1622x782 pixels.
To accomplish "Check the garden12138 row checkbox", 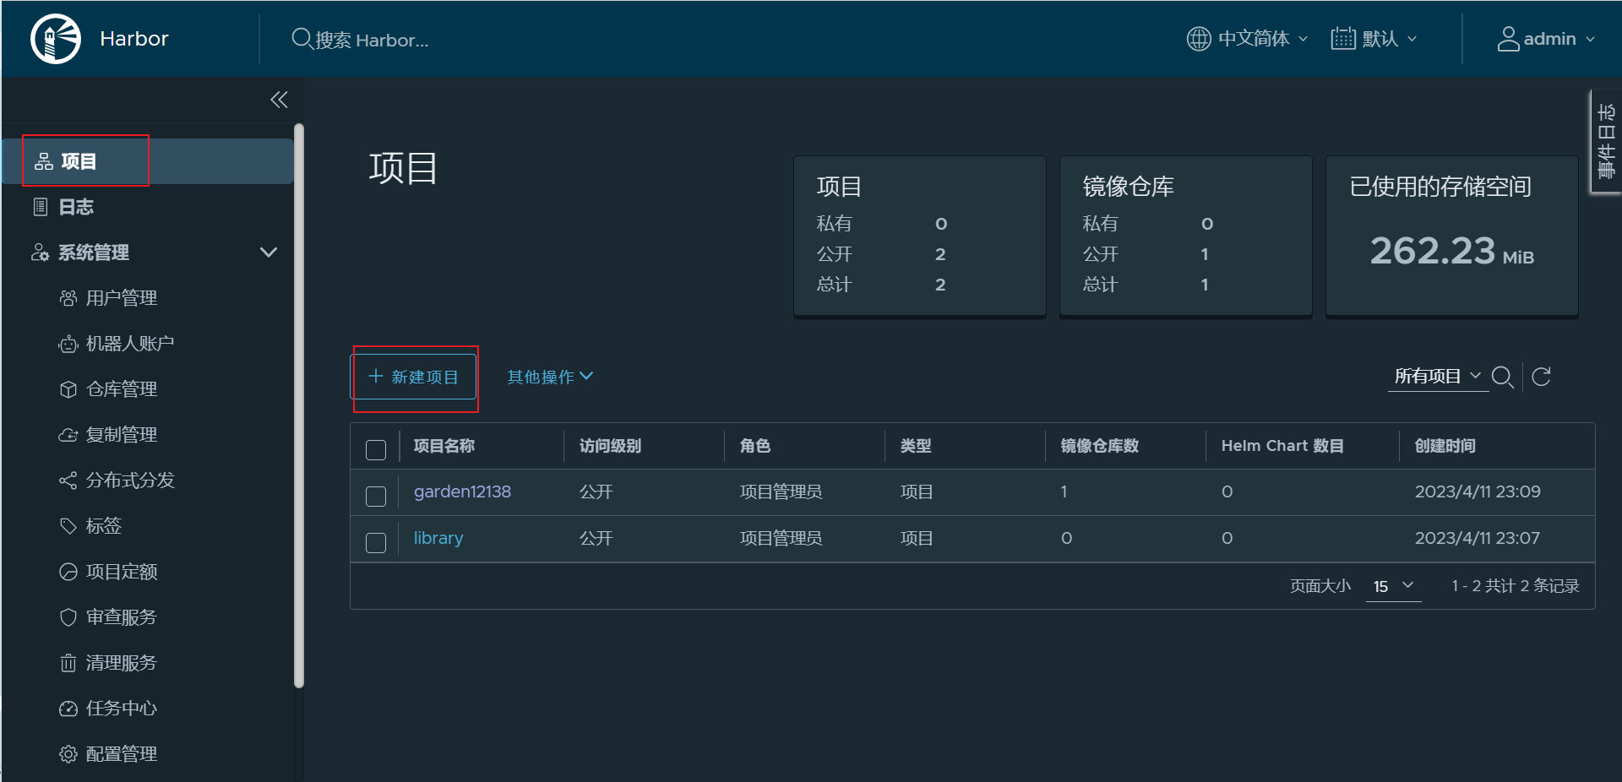I will click(376, 496).
